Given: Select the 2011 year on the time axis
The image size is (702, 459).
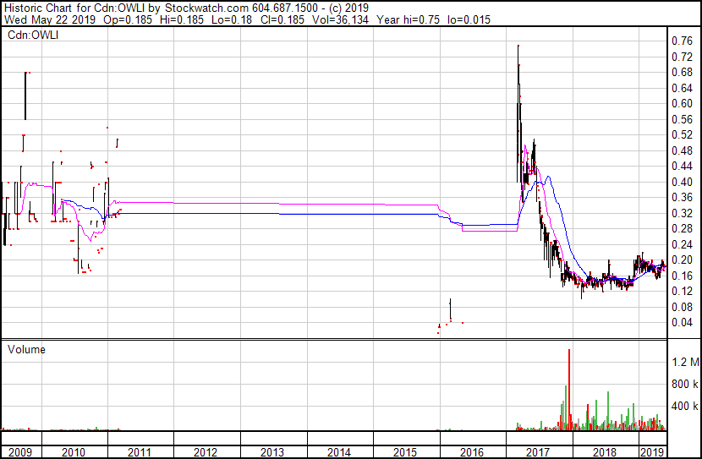Looking at the screenshot, I should click(140, 452).
